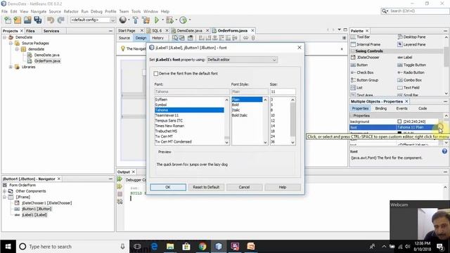Open the Default editor combo box
Image resolution: width=450 pixels, height=253 pixels.
pyautogui.click(x=242, y=60)
